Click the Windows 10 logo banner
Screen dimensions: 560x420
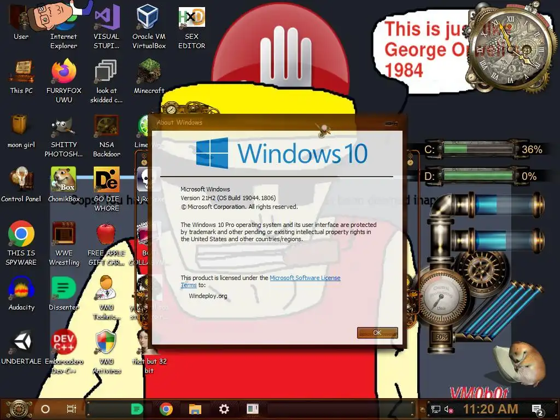click(x=282, y=153)
